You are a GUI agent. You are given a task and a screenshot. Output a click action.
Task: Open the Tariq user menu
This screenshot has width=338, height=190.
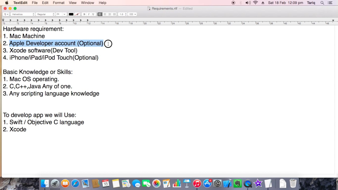pos(311,3)
